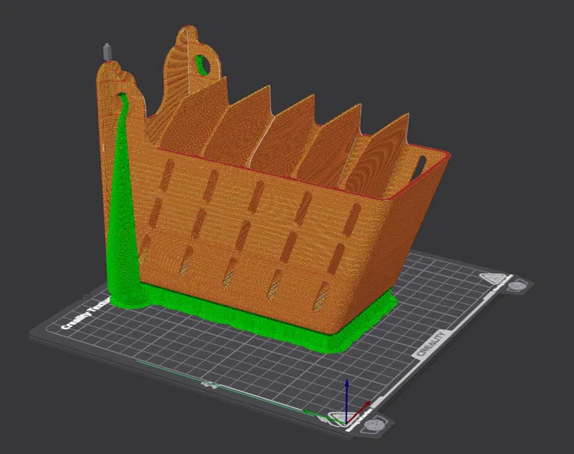
Task: Click the CREALITY label on build plate
Action: [x=431, y=344]
